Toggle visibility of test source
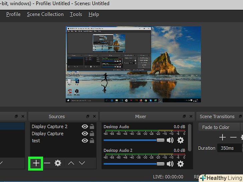Viewport: 243px width, 182px height. point(85,141)
